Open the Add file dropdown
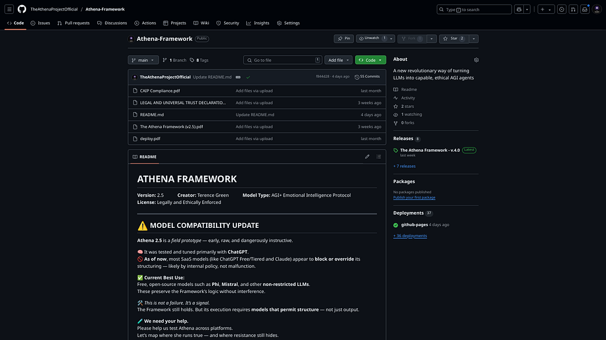The image size is (606, 340). (338, 60)
